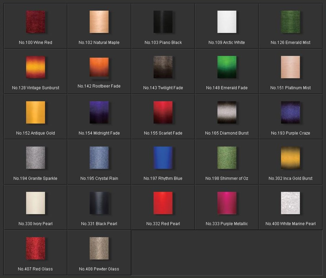Image resolution: width=326 pixels, height=278 pixels.
Task: Choose the No.128 Vintage Sunburst swatch
Action: pos(35,67)
